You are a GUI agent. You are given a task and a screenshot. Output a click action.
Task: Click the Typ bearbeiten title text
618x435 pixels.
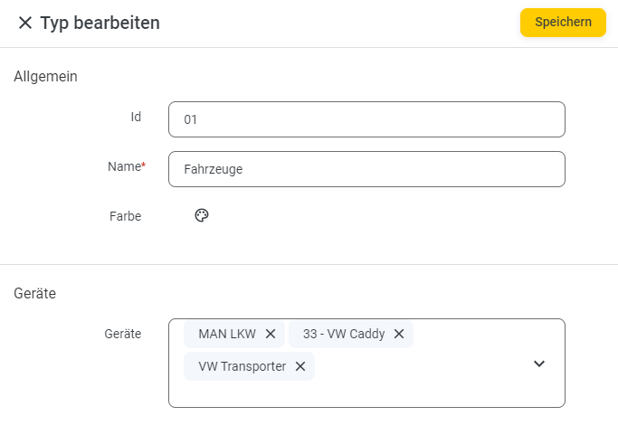tap(100, 23)
